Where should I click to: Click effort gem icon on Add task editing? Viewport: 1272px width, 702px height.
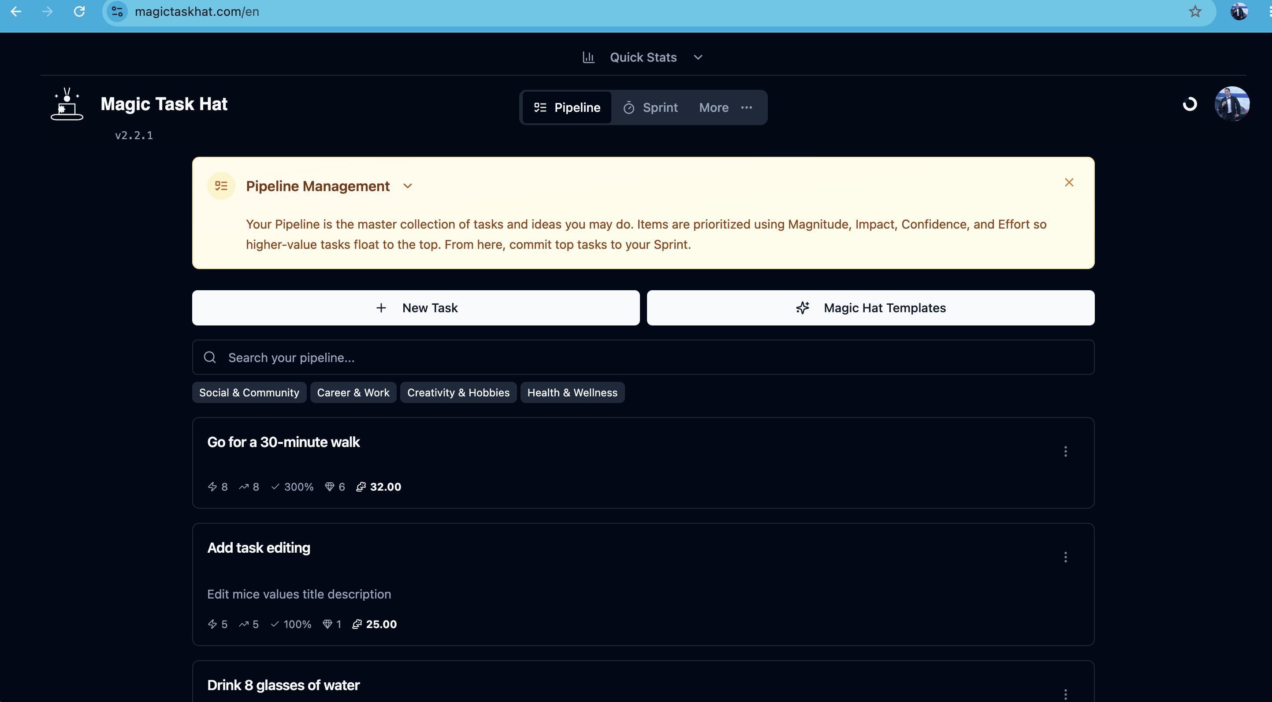pyautogui.click(x=327, y=624)
